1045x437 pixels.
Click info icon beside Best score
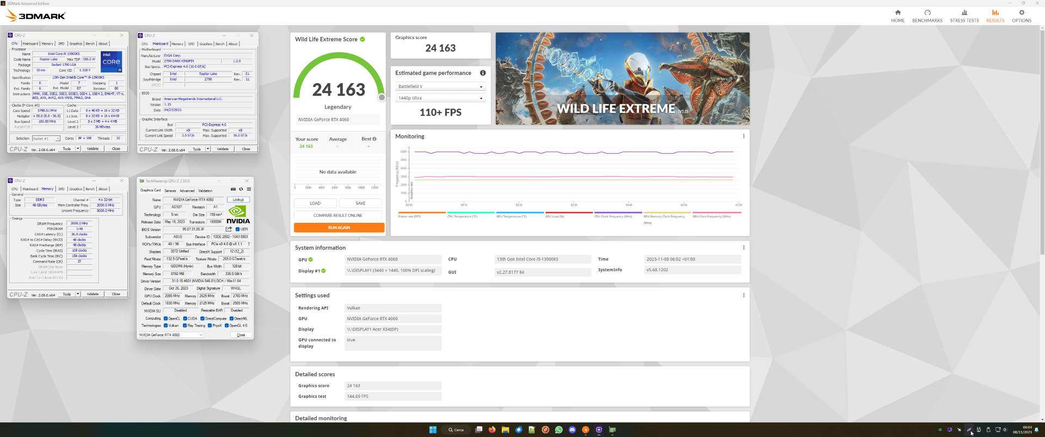click(x=374, y=139)
